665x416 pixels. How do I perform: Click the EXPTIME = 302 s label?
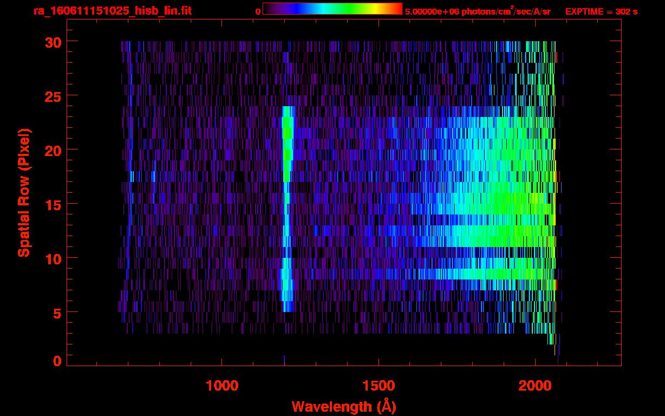601,11
